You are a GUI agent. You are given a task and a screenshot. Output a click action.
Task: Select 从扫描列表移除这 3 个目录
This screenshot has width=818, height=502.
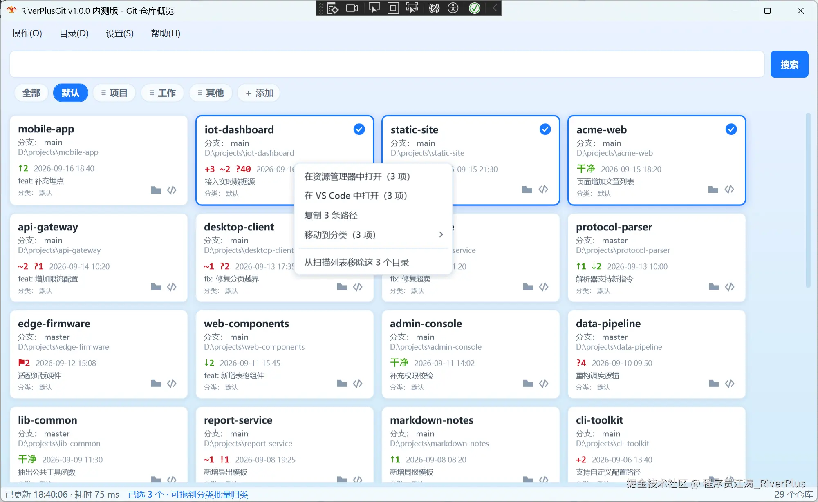pyautogui.click(x=373, y=262)
